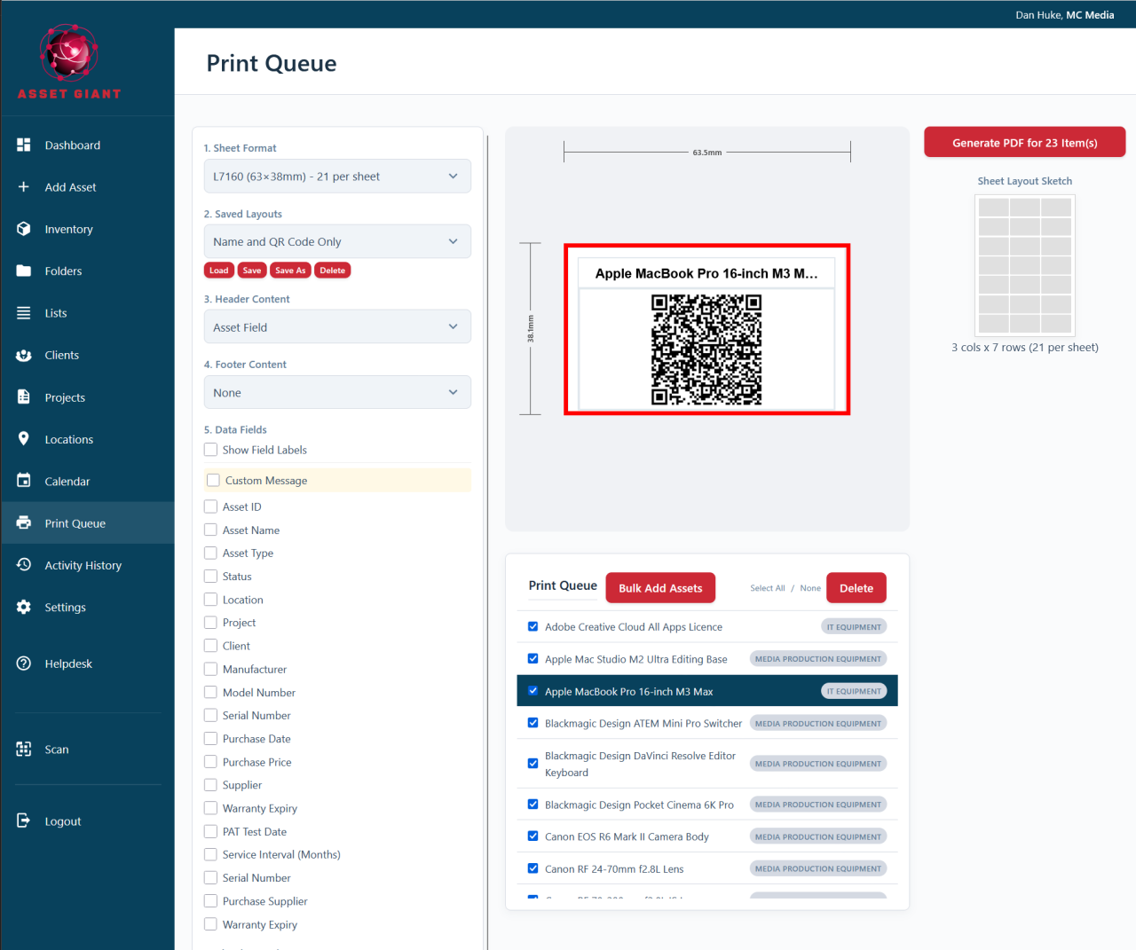Click the Projects document icon
Image resolution: width=1136 pixels, height=950 pixels.
(x=24, y=397)
